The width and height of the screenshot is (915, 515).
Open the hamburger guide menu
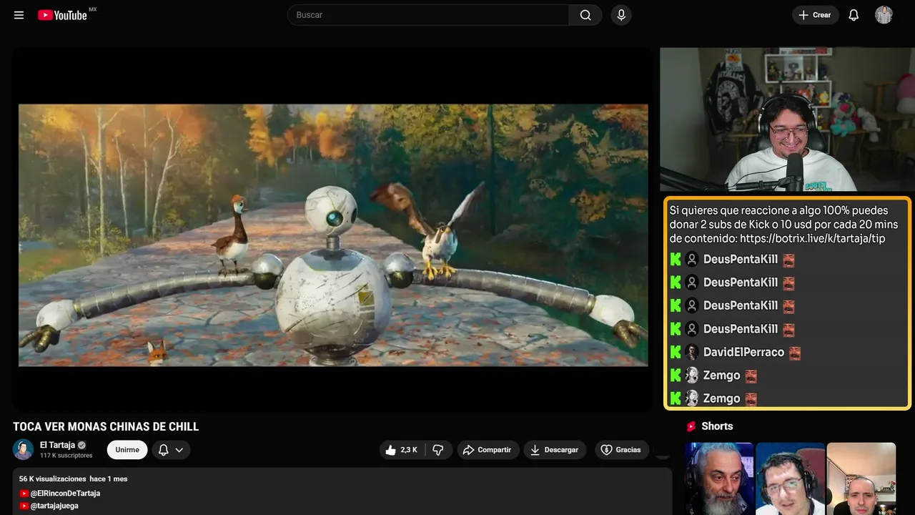(x=19, y=15)
